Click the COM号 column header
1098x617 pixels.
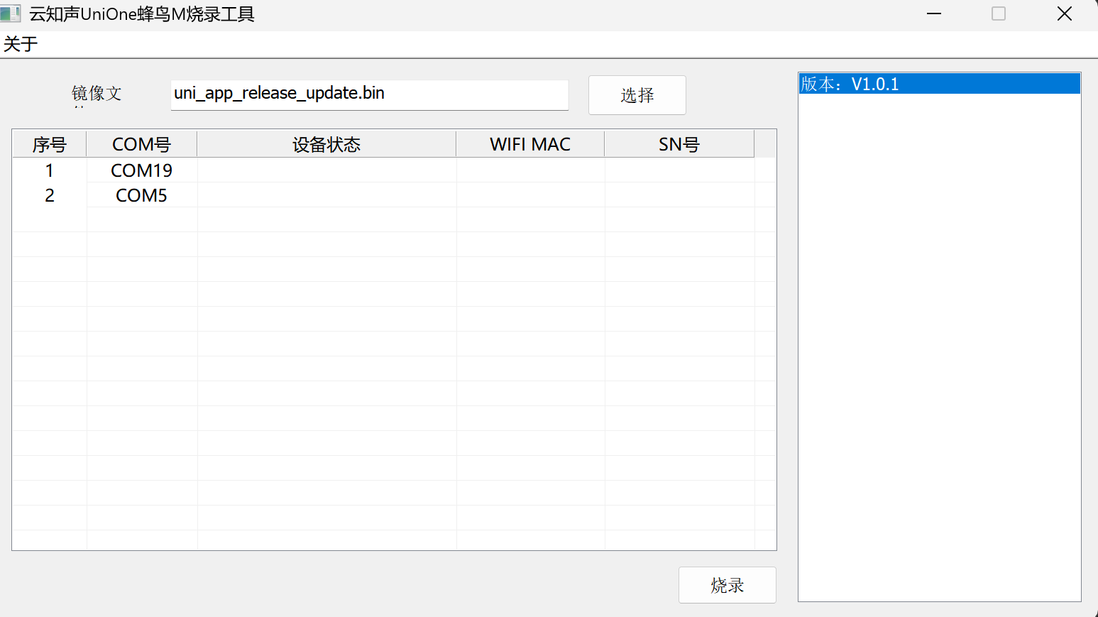[142, 144]
